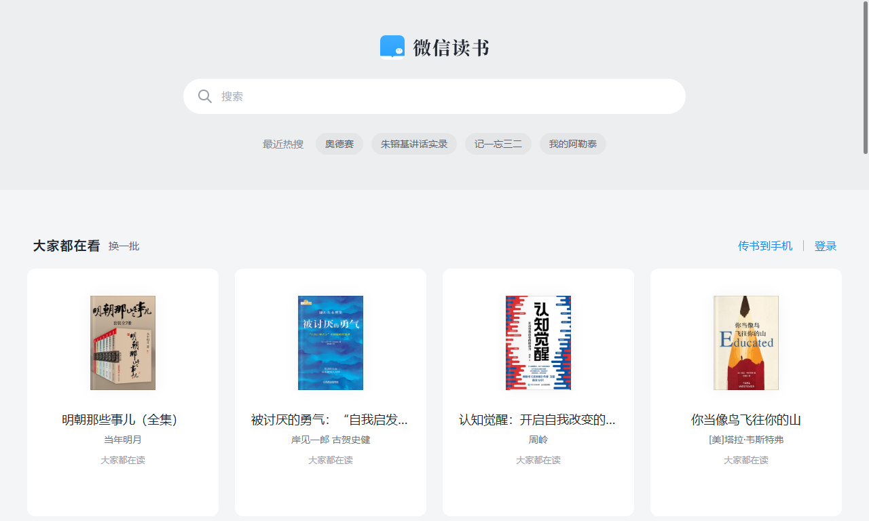869x521 pixels.
Task: Focus the 搜索 search input field
Action: [x=434, y=96]
